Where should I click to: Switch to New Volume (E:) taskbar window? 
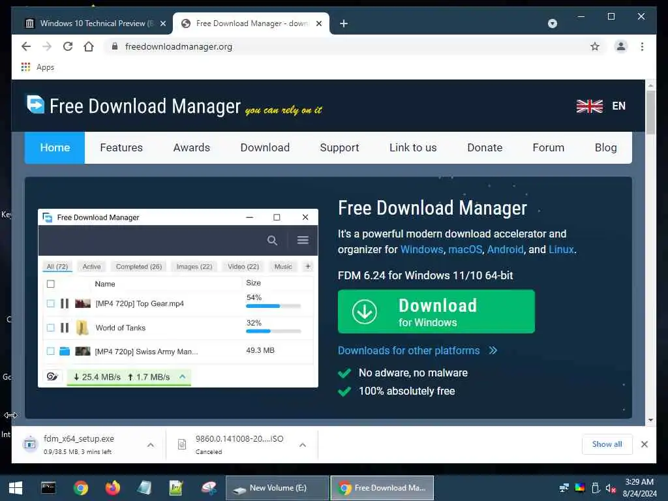(x=277, y=488)
